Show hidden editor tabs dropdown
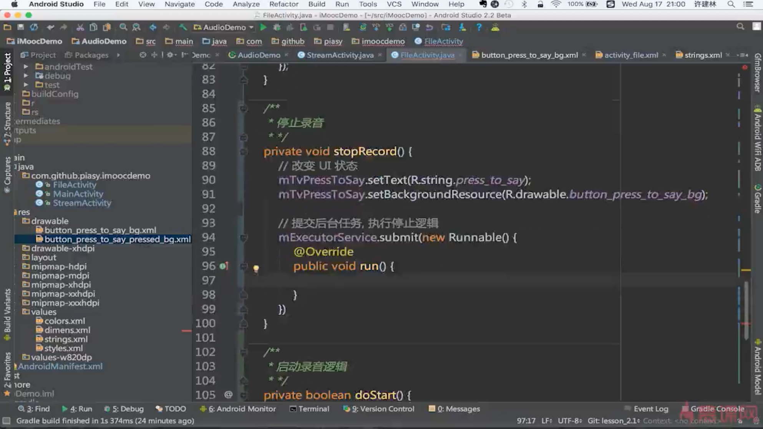Image resolution: width=763 pixels, height=429 pixels. (x=743, y=55)
